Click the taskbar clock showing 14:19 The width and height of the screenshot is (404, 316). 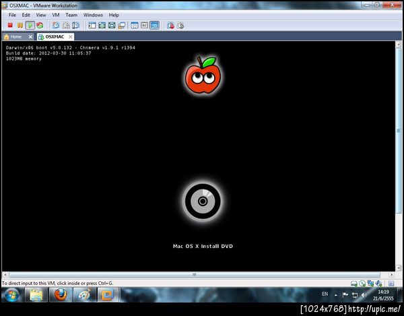(383, 295)
